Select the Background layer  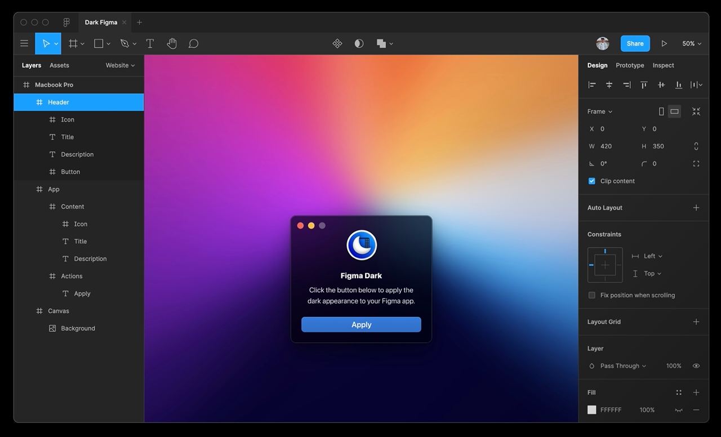pyautogui.click(x=79, y=328)
